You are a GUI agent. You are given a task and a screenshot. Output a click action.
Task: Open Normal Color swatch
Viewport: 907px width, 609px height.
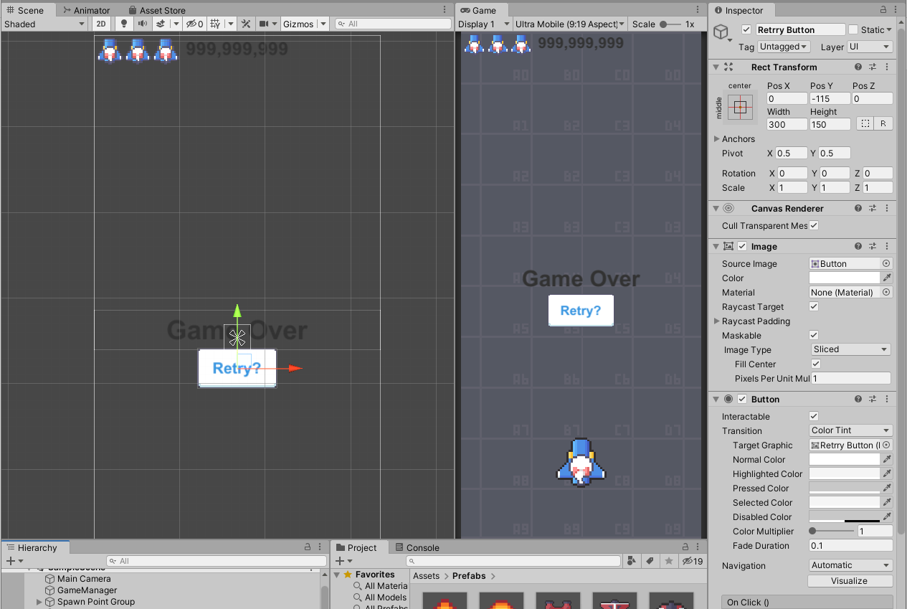[x=845, y=460]
